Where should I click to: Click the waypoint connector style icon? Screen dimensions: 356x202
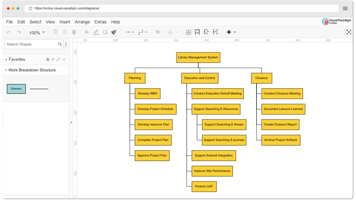tap(141, 32)
